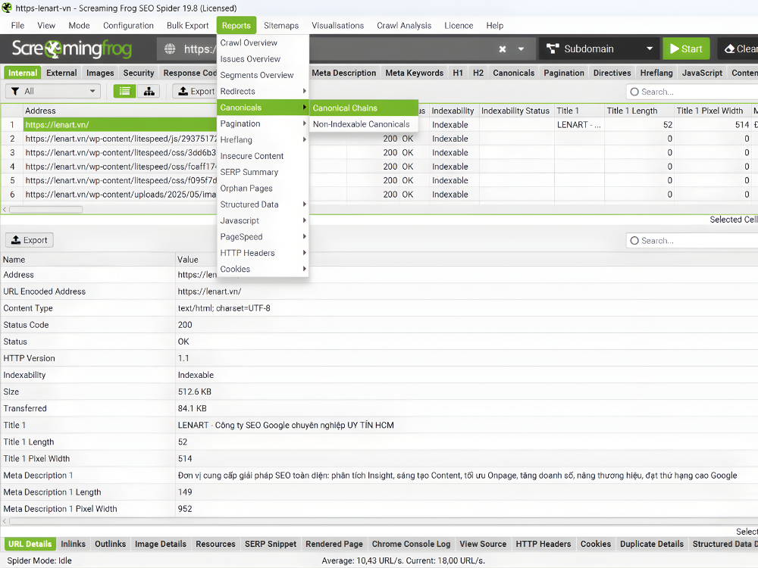This screenshot has height=568, width=758.
Task: Open the All filter dropdown
Action: pyautogui.click(x=52, y=92)
